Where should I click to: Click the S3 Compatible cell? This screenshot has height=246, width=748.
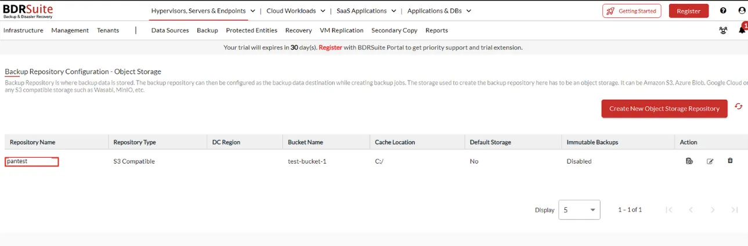(x=134, y=161)
